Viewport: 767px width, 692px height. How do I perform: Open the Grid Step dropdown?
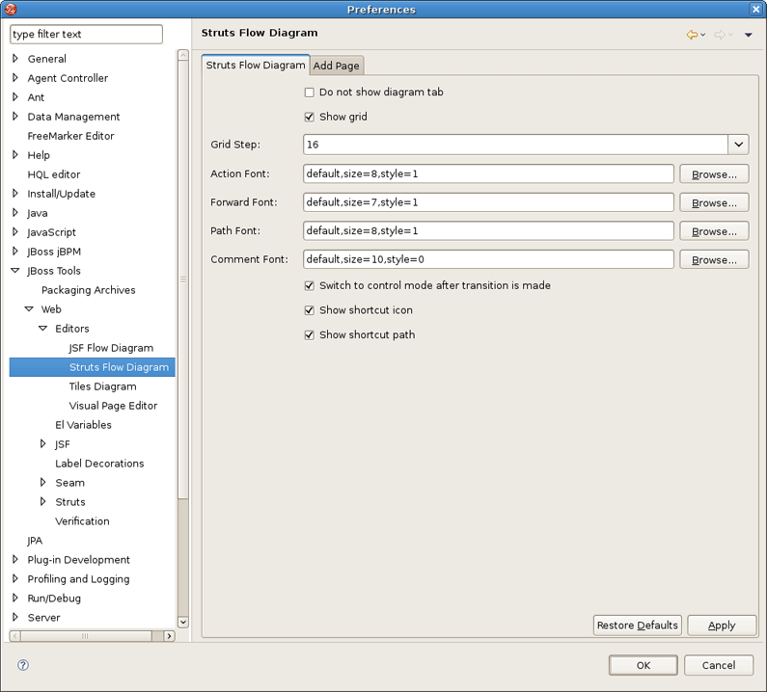(738, 145)
